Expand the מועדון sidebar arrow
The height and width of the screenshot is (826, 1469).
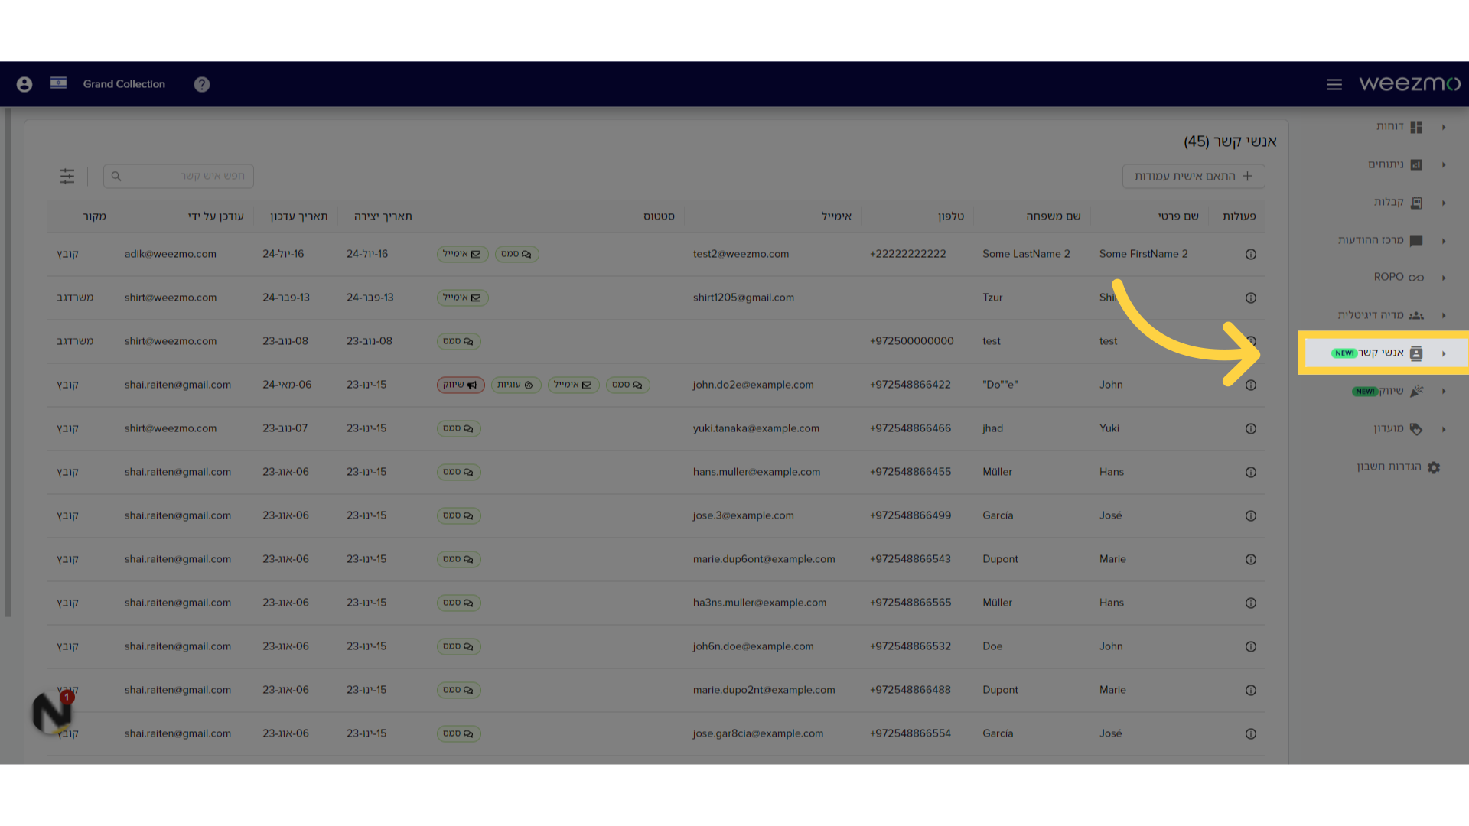(x=1444, y=429)
